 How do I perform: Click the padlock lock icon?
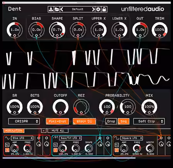pos(104,9)
